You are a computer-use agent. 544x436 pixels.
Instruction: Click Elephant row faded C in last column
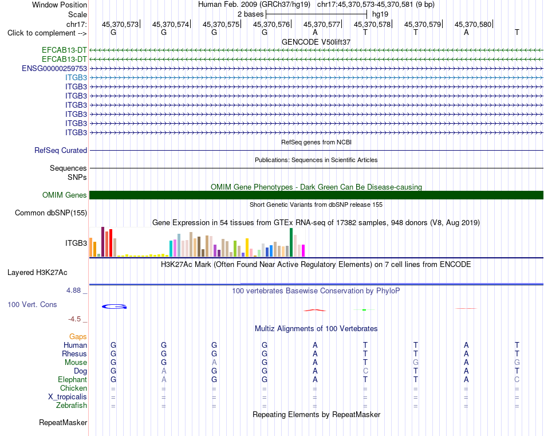click(517, 379)
